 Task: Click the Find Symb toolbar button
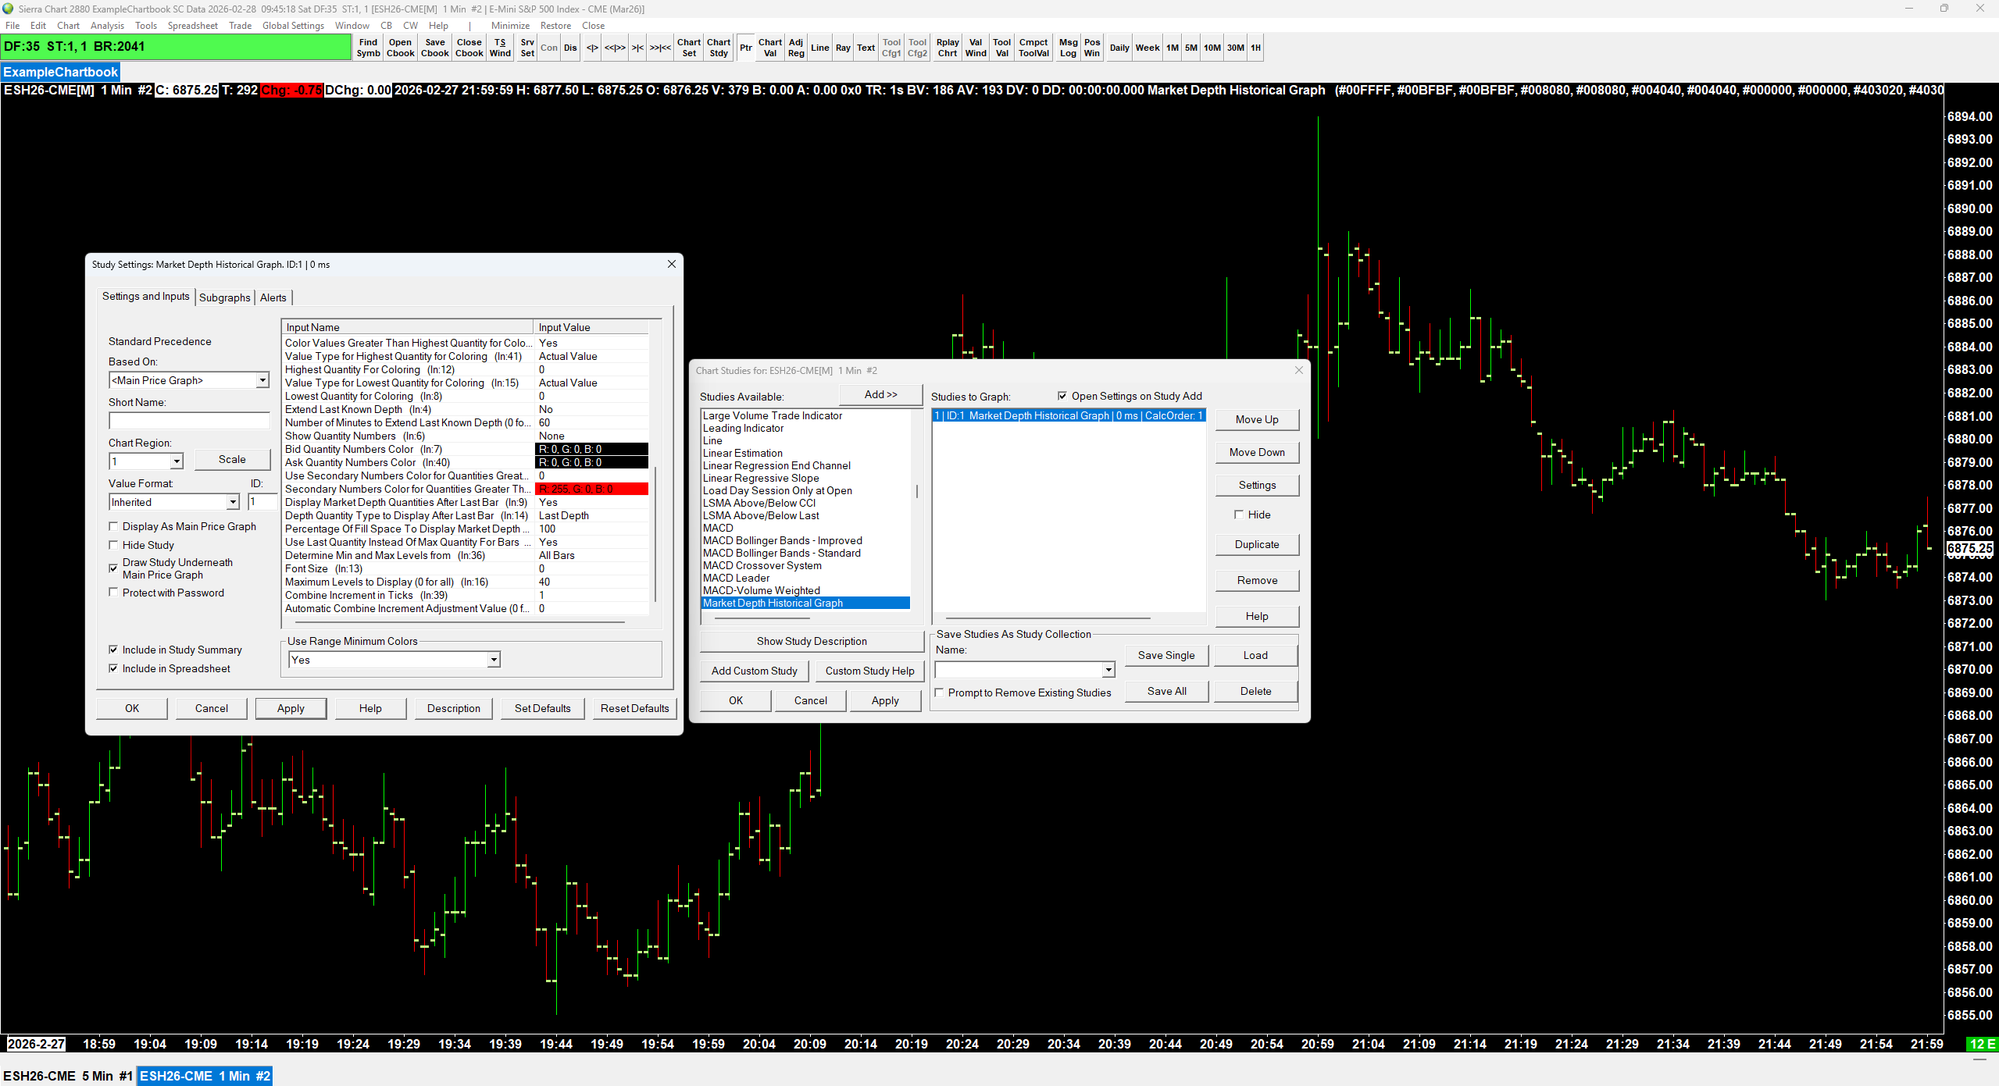[x=368, y=48]
